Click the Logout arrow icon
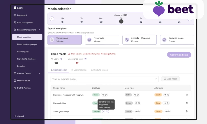The height and width of the screenshot is (124, 207). point(15,116)
